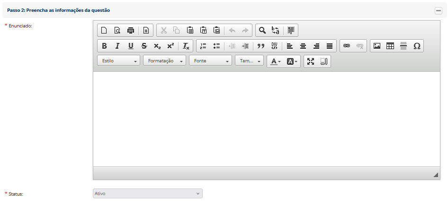Open the Find (magnifier) tool
Screen dimensions: 448x205
pos(262,30)
